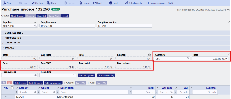Open the Mail dropdown arrow
Viewport: 231px width, 99px height.
(105, 3)
